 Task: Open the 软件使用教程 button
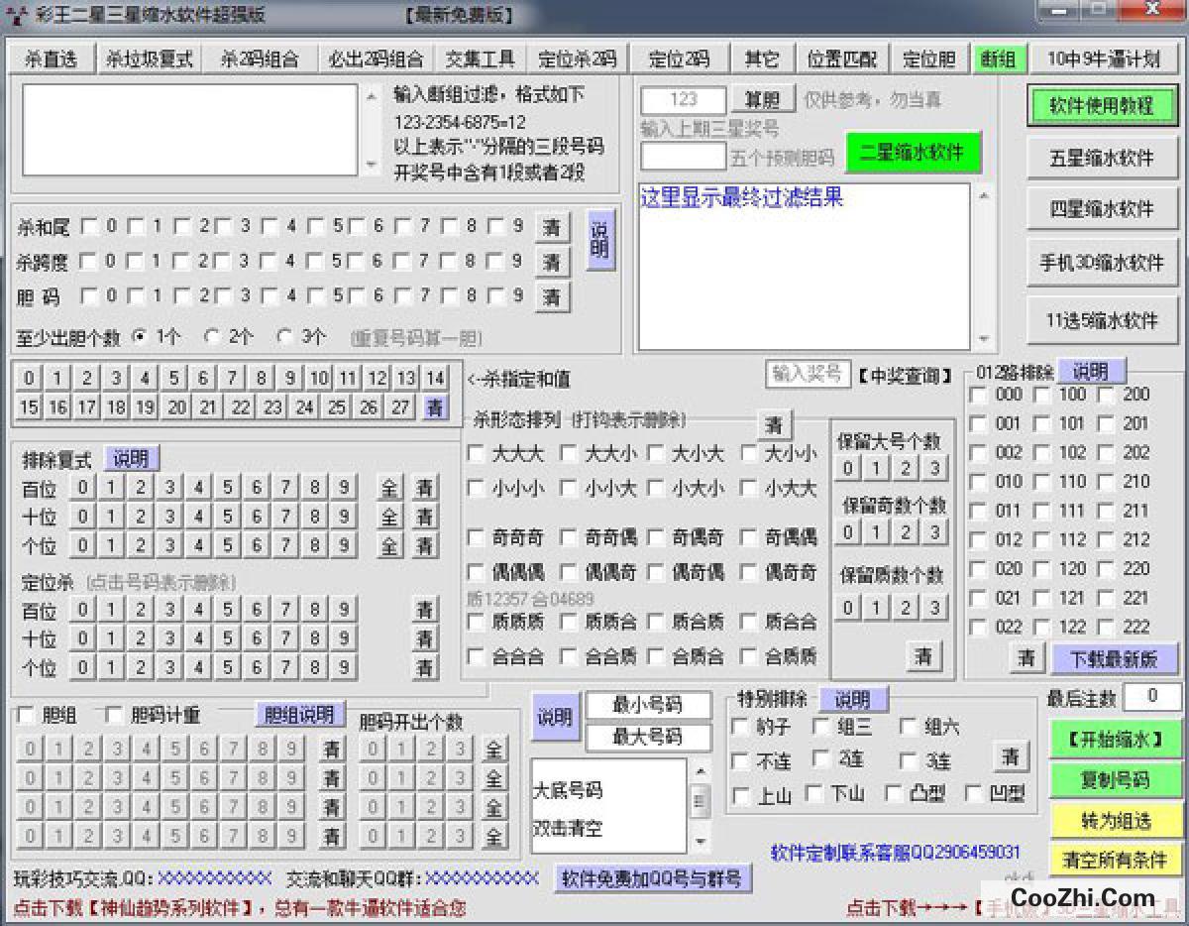1101,106
